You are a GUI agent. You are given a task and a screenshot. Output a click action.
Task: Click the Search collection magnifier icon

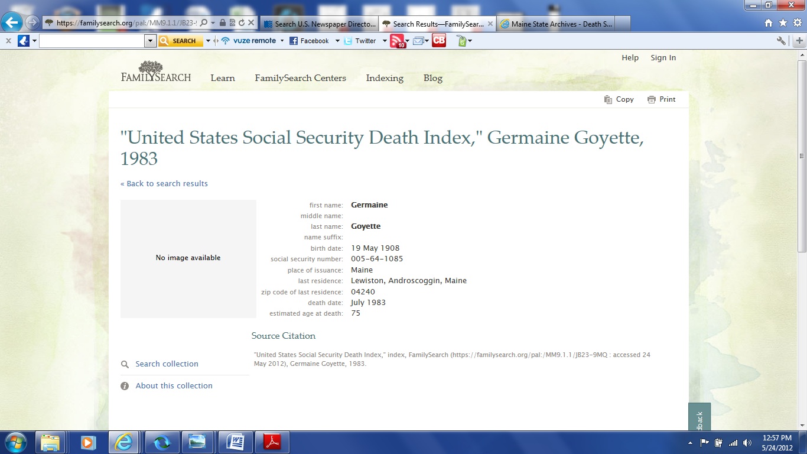point(125,364)
